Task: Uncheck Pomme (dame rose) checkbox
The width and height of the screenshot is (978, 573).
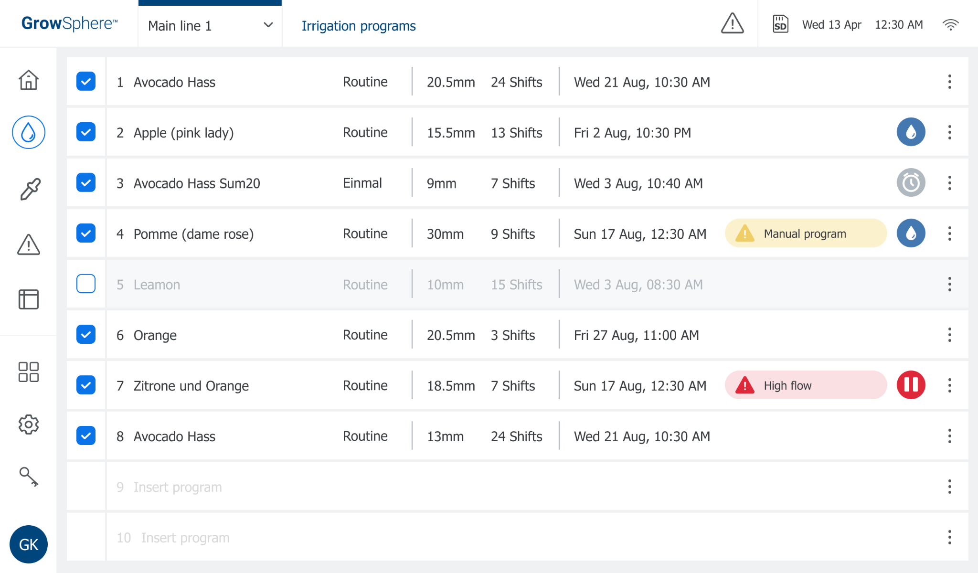Action: [86, 233]
